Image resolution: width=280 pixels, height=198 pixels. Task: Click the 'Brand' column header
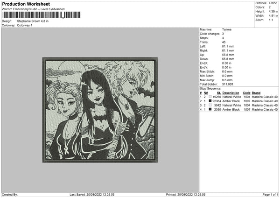click(x=256, y=93)
